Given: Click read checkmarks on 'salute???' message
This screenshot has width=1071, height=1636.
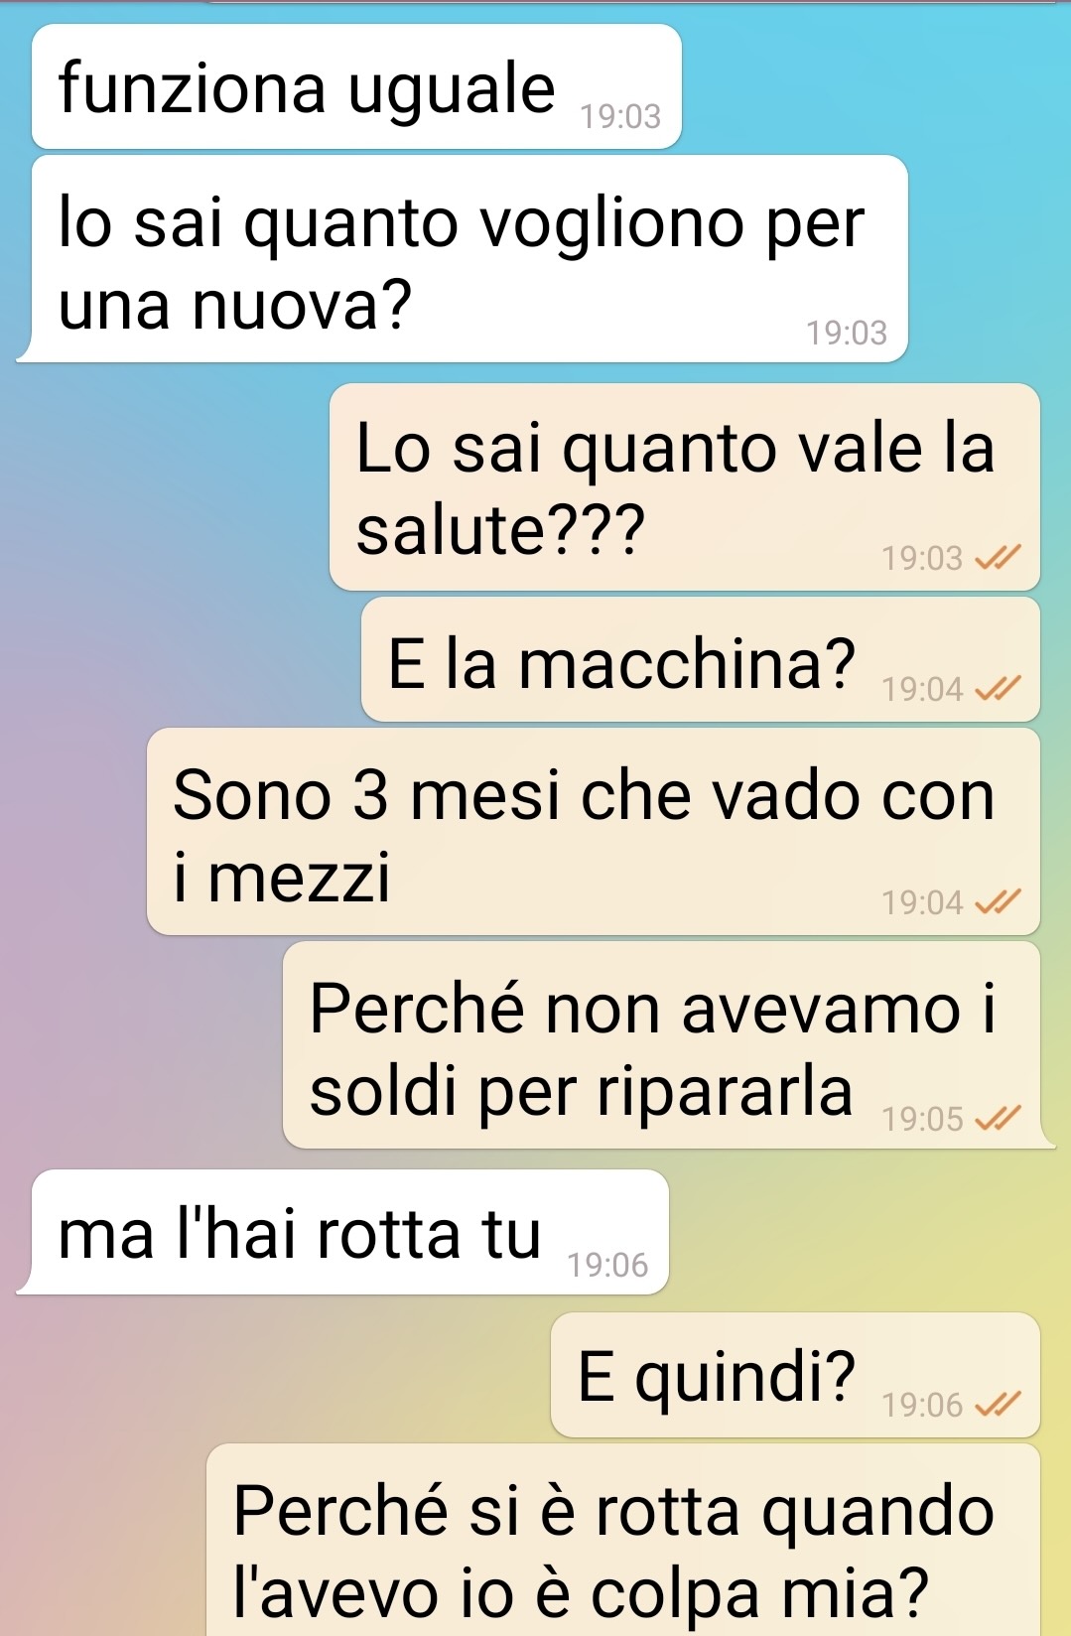Looking at the screenshot, I should pyautogui.click(x=998, y=557).
